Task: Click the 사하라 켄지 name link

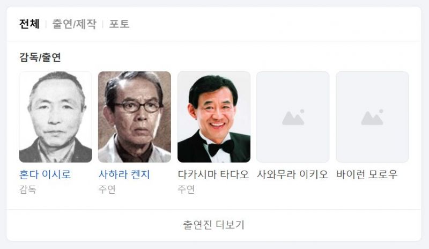Action: pyautogui.click(x=124, y=174)
